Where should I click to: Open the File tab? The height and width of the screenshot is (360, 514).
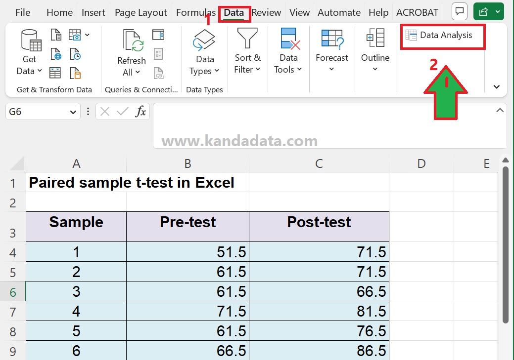[x=23, y=13]
